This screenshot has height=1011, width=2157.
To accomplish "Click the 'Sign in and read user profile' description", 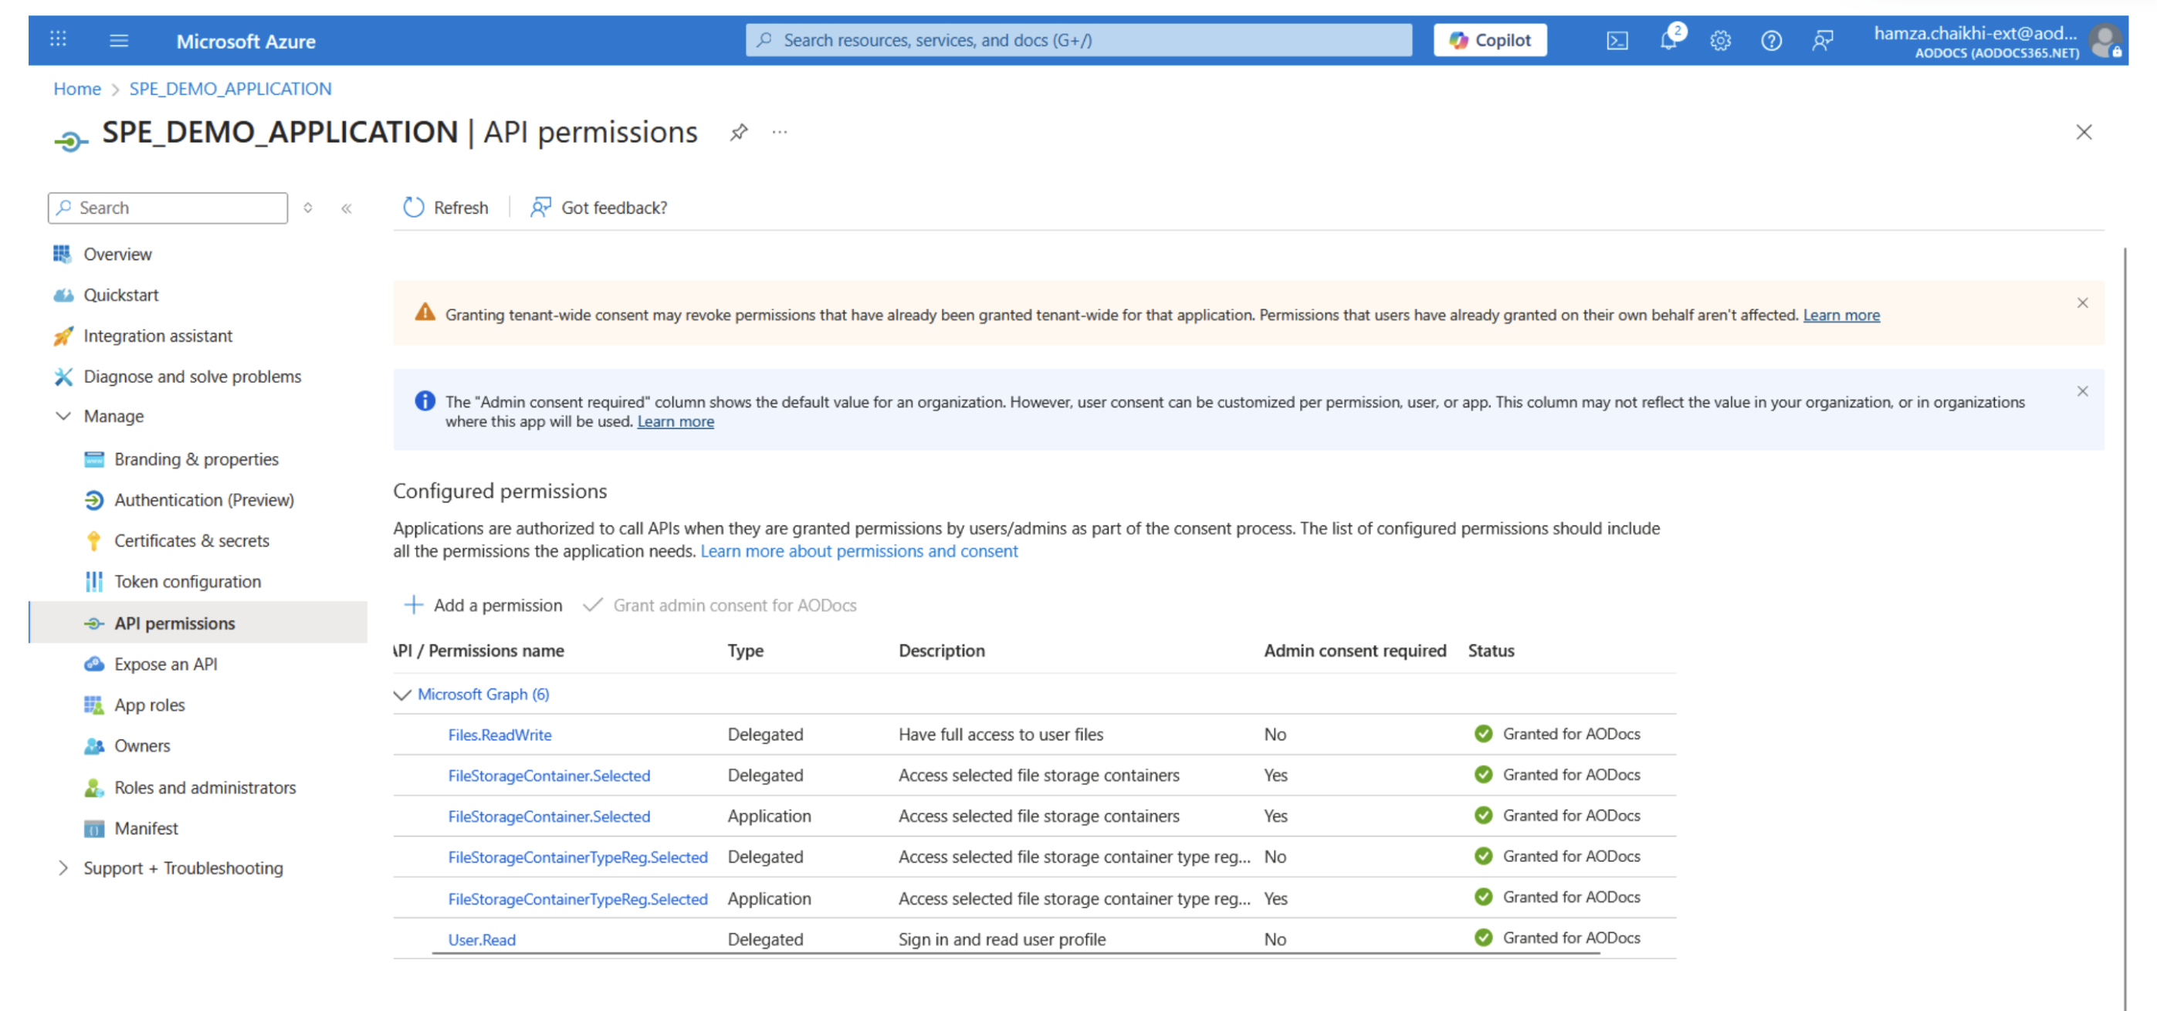I will point(1001,940).
